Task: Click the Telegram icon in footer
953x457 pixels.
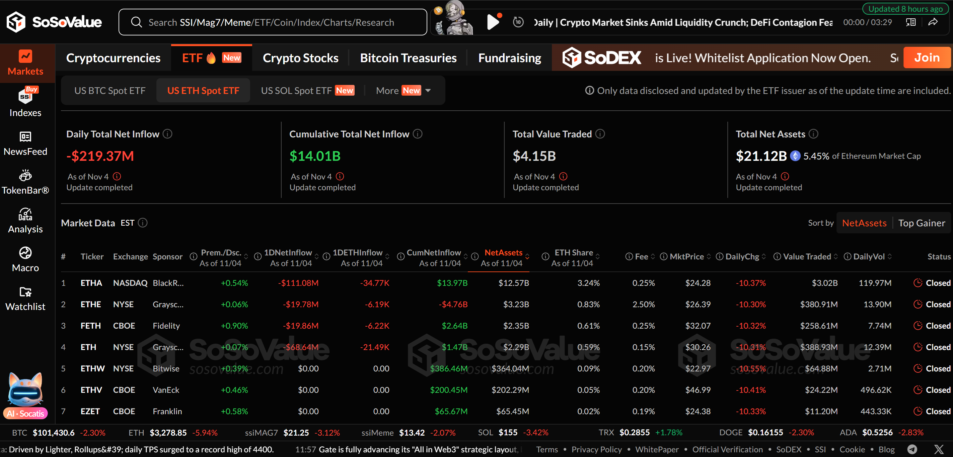Action: point(912,449)
